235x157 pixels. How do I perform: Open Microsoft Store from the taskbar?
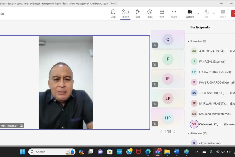[x=110, y=152]
